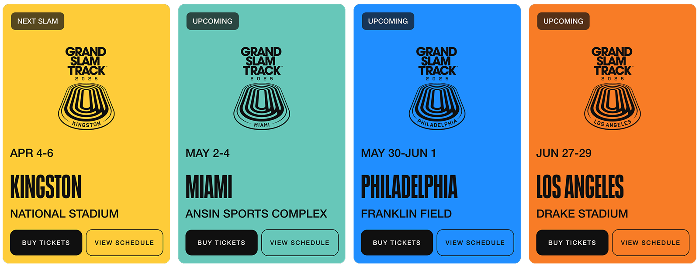Click the Philadelphia track logo emblem
The height and width of the screenshot is (267, 699).
point(437,88)
